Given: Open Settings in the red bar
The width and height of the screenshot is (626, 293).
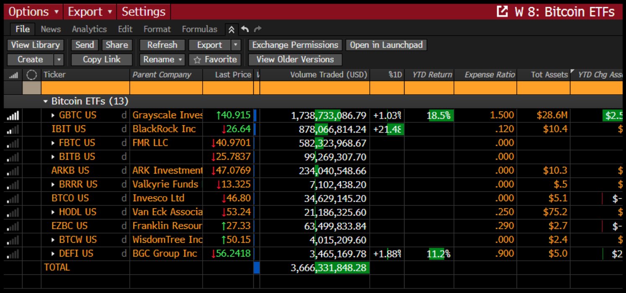Looking at the screenshot, I should tap(144, 12).
